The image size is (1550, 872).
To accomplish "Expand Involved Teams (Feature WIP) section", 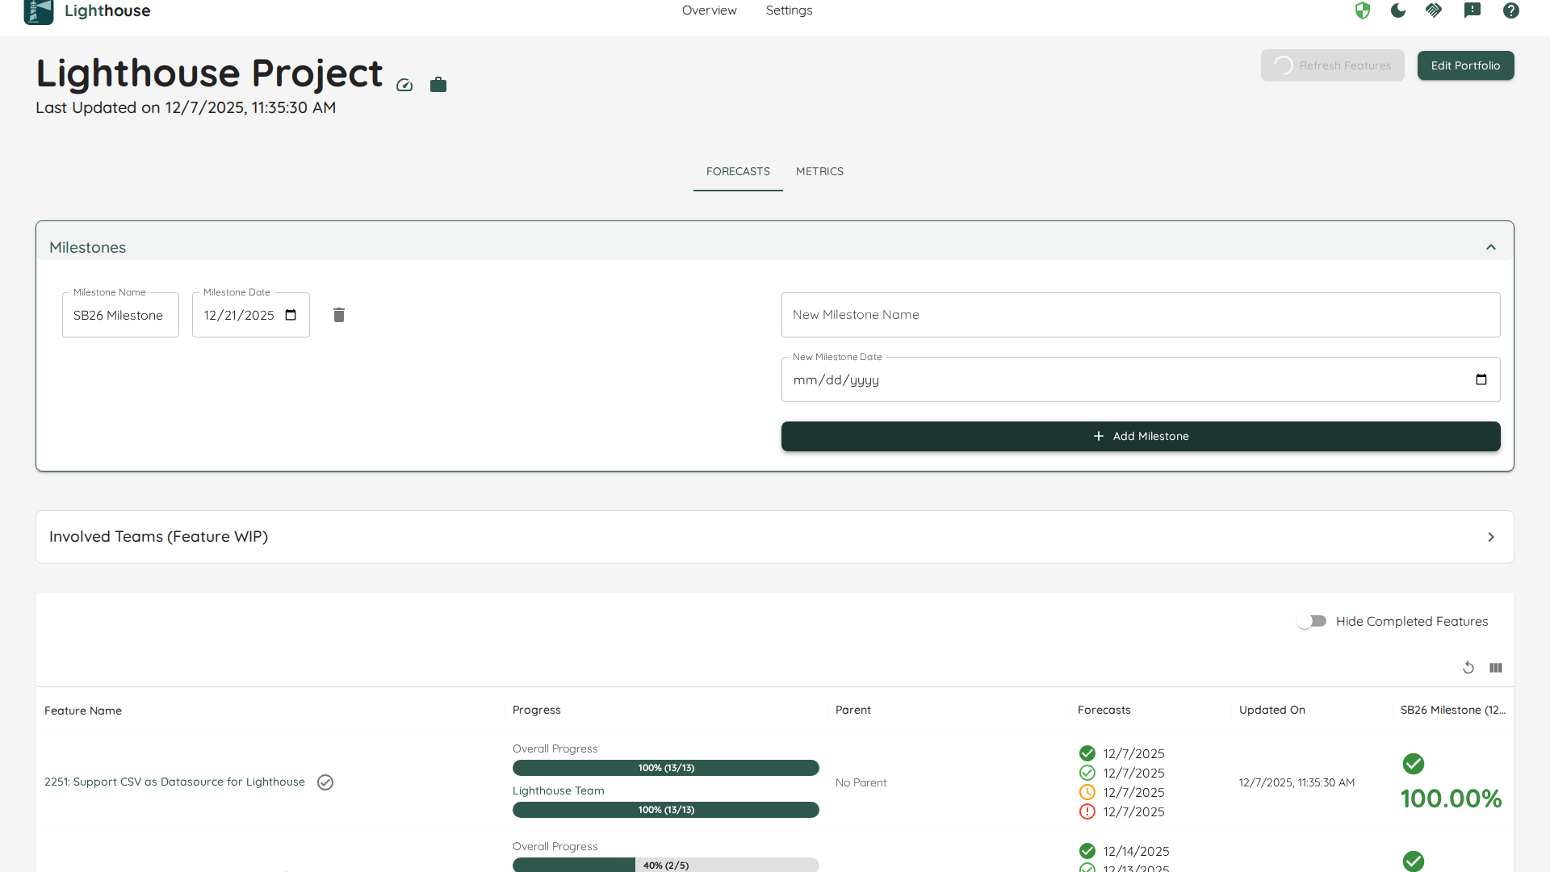I will click(1491, 537).
